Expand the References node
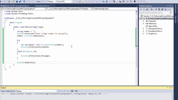178x100 pixels. (143, 24)
